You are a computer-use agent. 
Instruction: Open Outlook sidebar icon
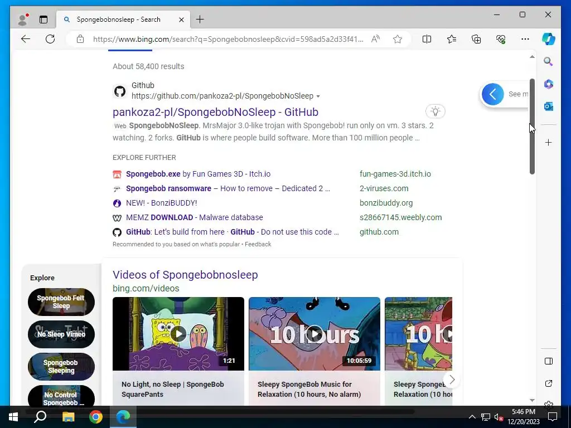tap(549, 106)
